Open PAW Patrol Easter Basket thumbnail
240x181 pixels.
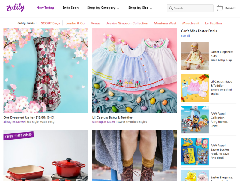pos(195,152)
